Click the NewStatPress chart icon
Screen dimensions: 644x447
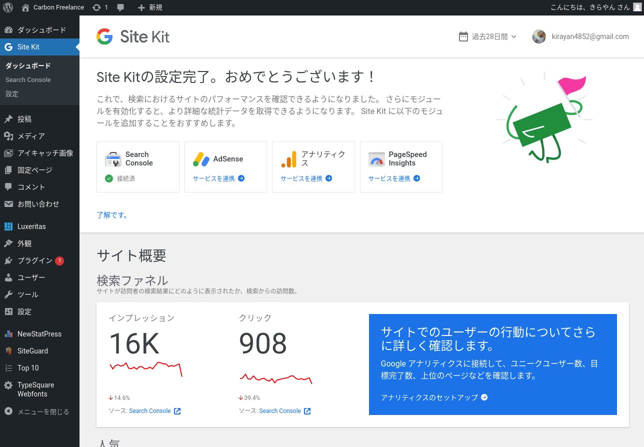point(8,334)
